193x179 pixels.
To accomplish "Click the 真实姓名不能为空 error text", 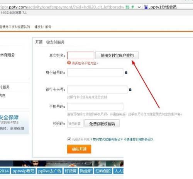I will (x=85, y=63).
